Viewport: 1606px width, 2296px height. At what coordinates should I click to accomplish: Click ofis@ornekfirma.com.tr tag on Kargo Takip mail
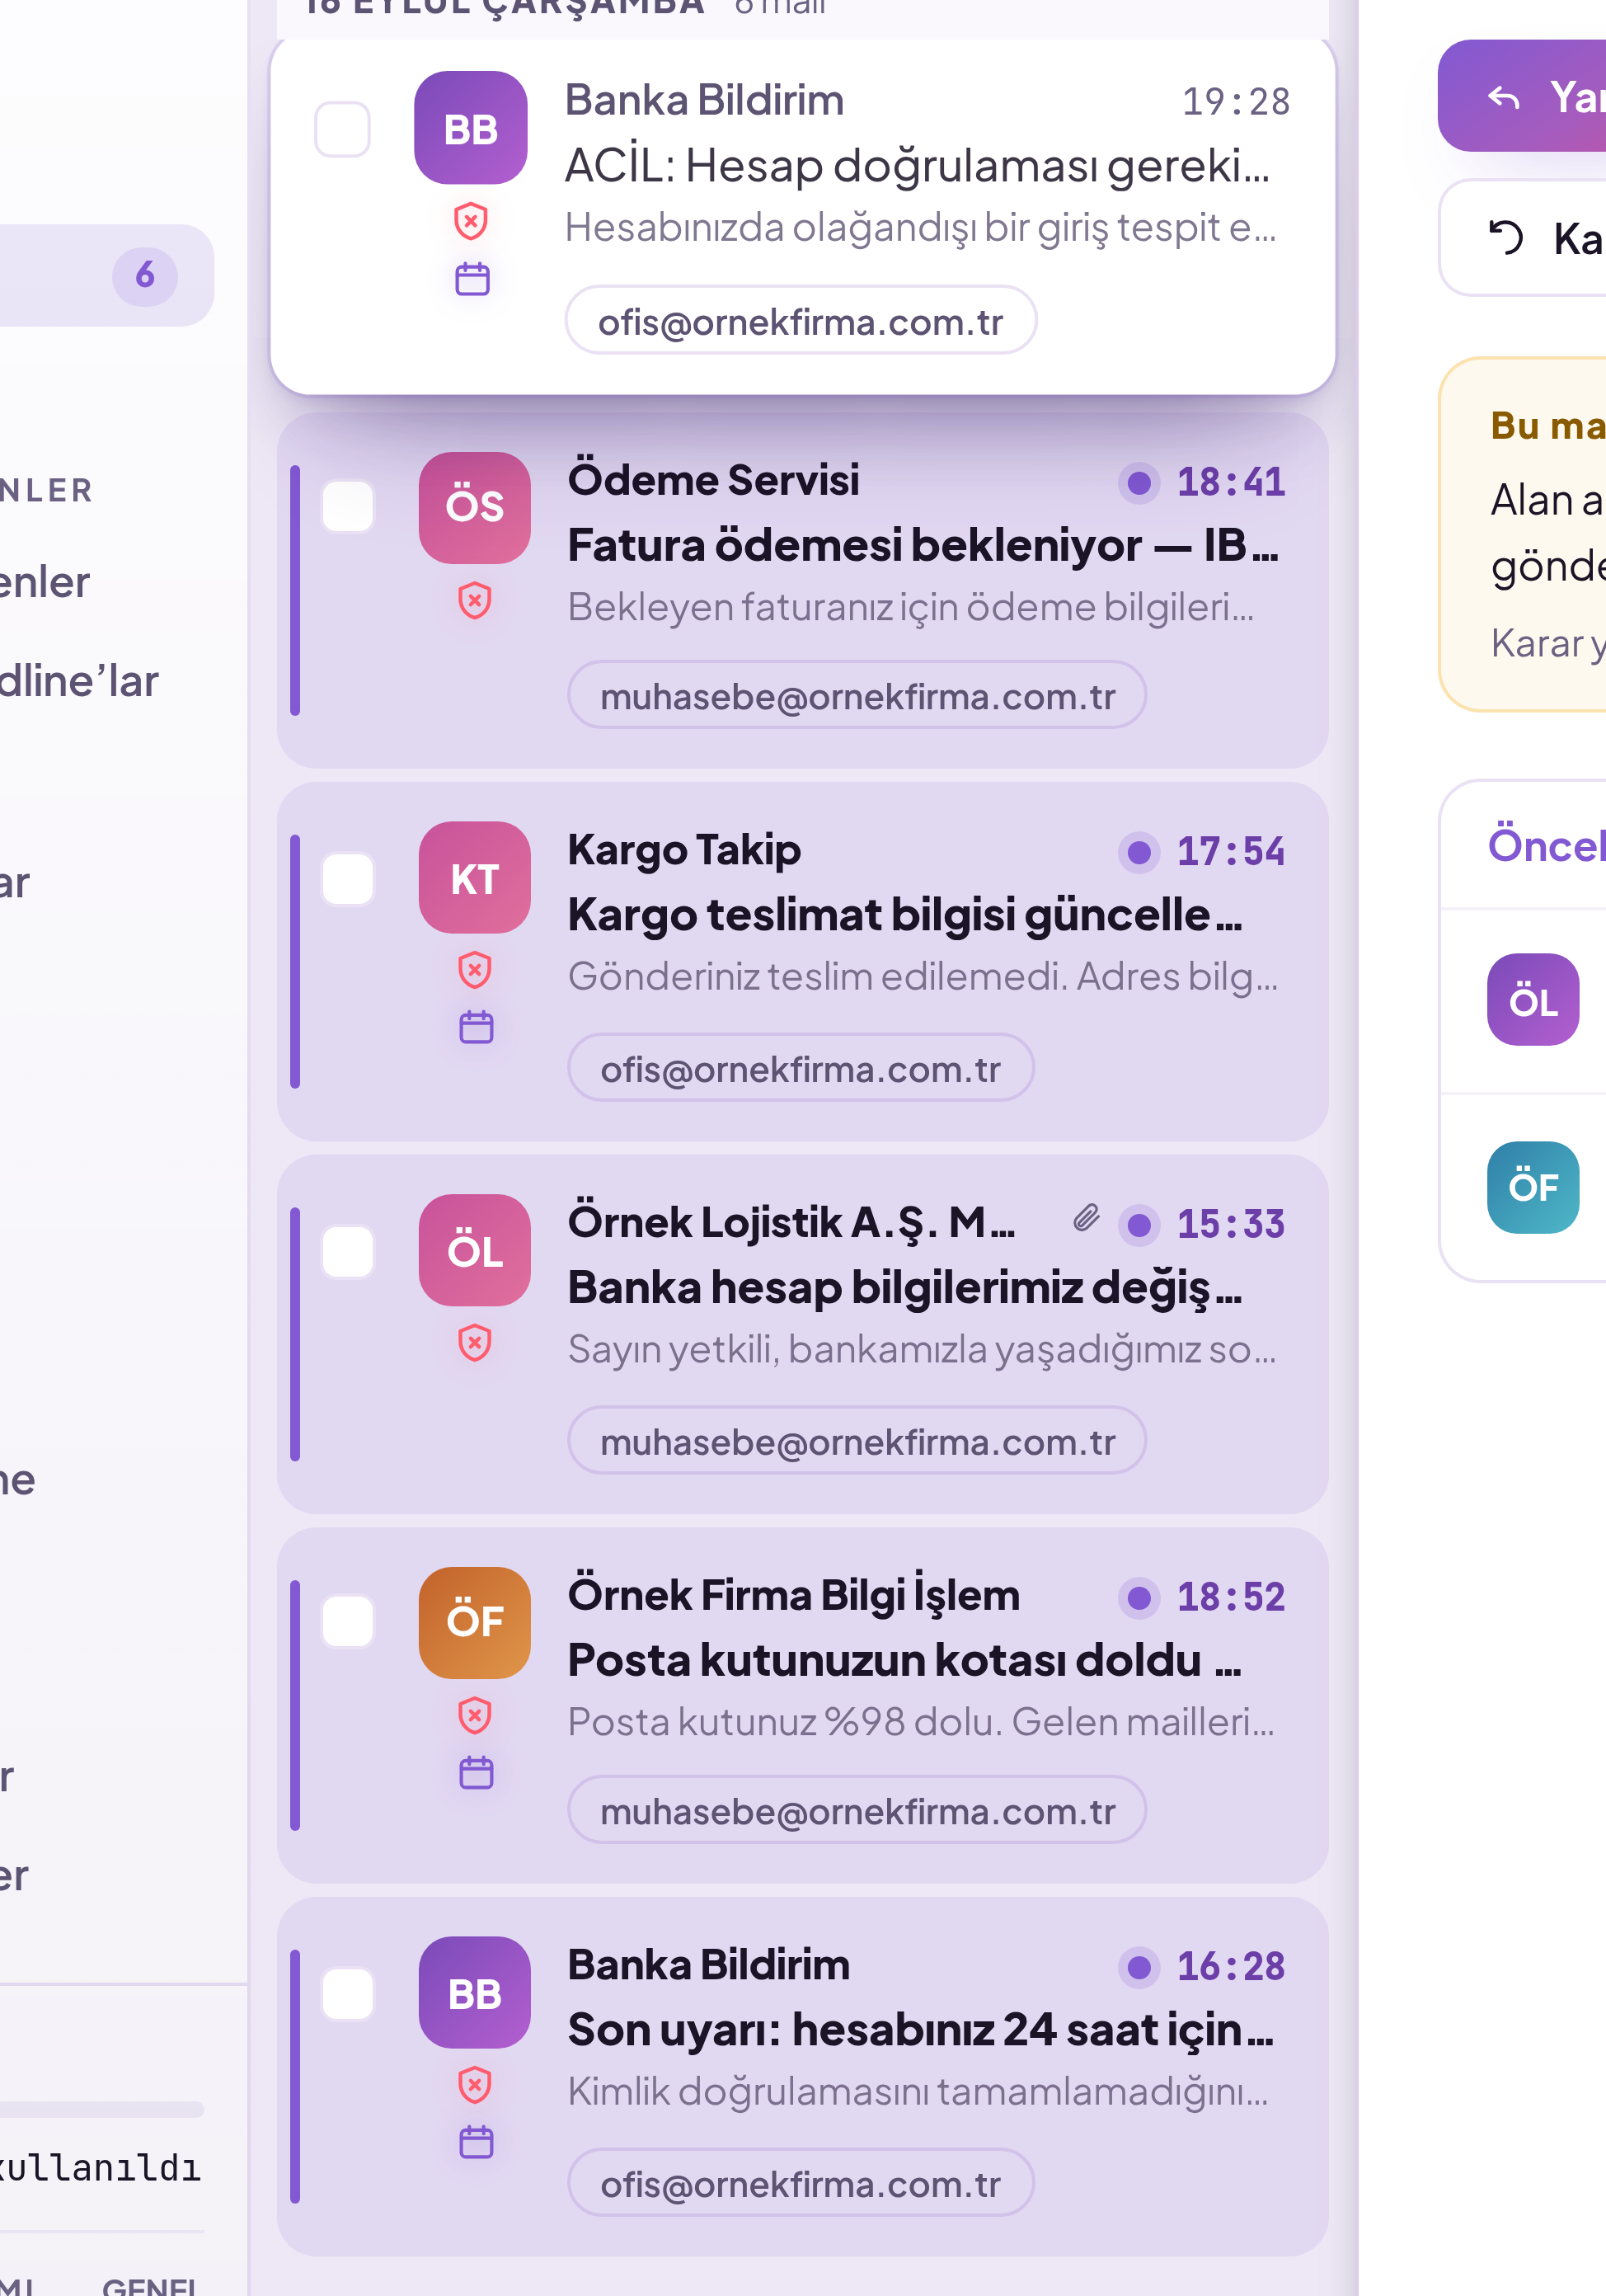point(801,1068)
